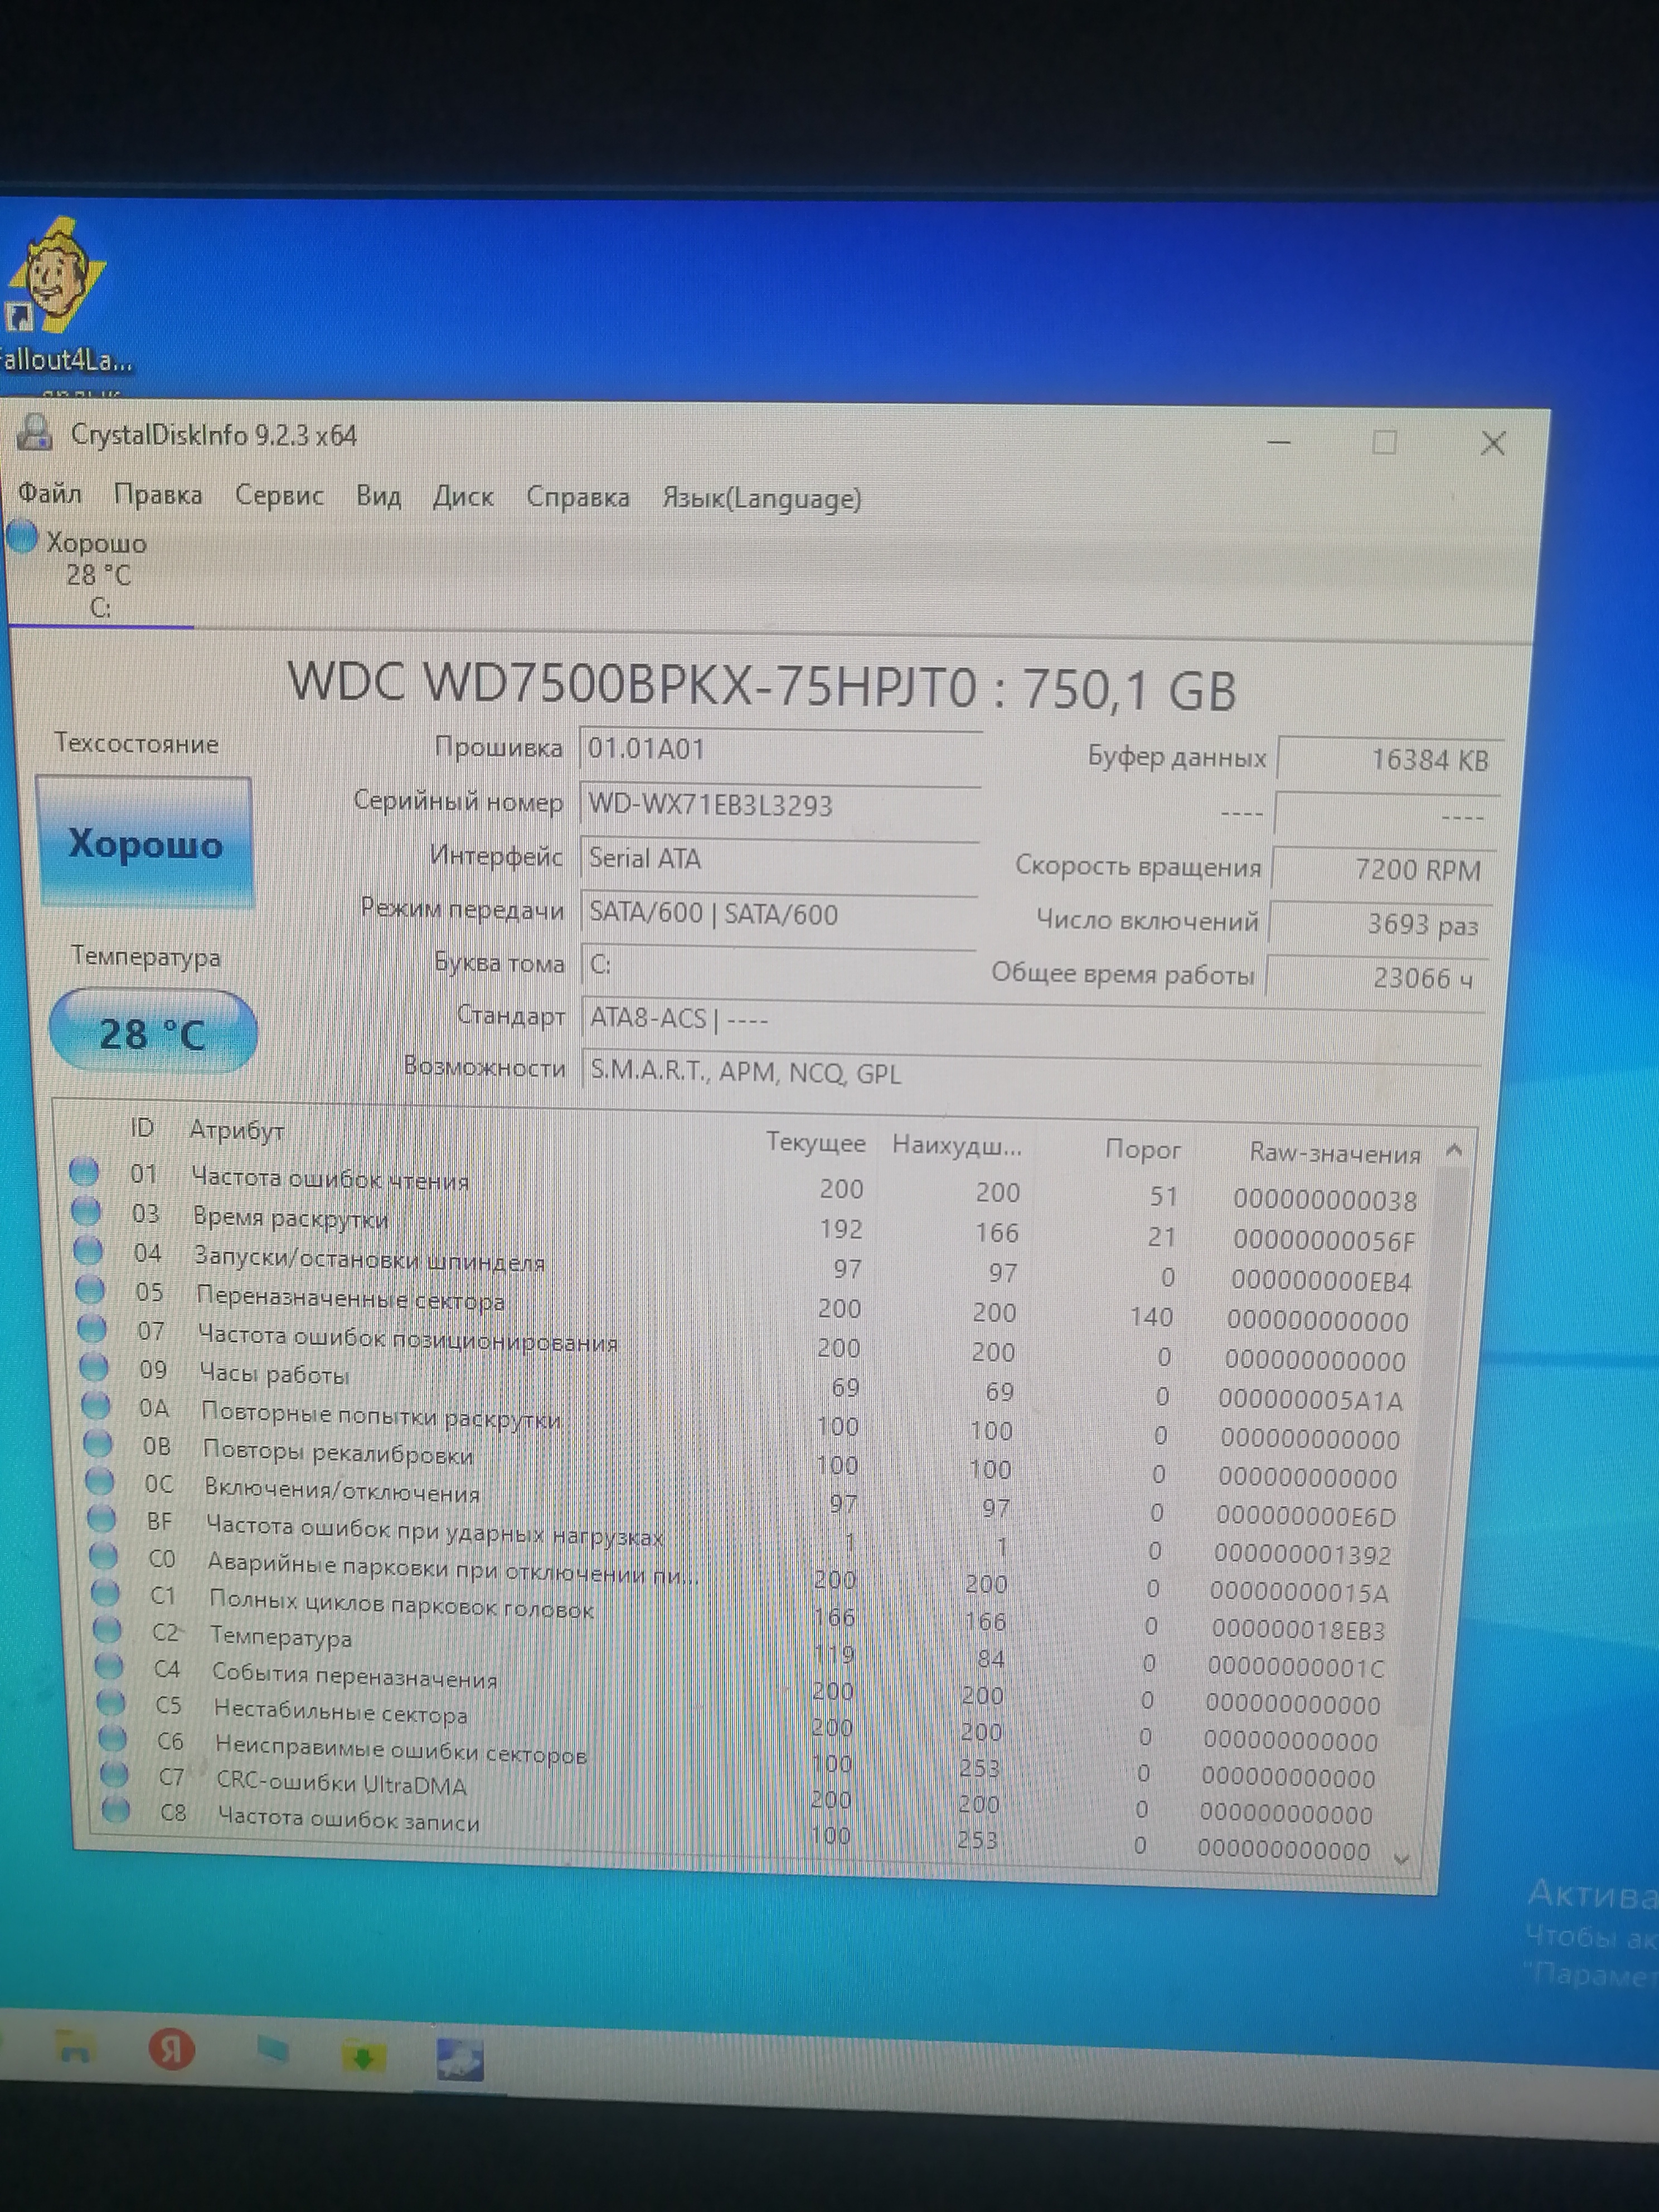Click raw value 000000005A1A
This screenshot has width=1659, height=2212.
(x=1310, y=1400)
